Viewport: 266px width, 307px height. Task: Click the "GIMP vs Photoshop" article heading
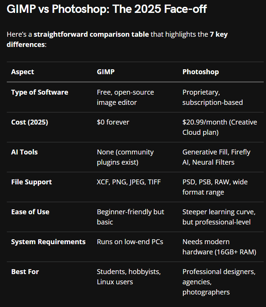pyautogui.click(x=107, y=9)
